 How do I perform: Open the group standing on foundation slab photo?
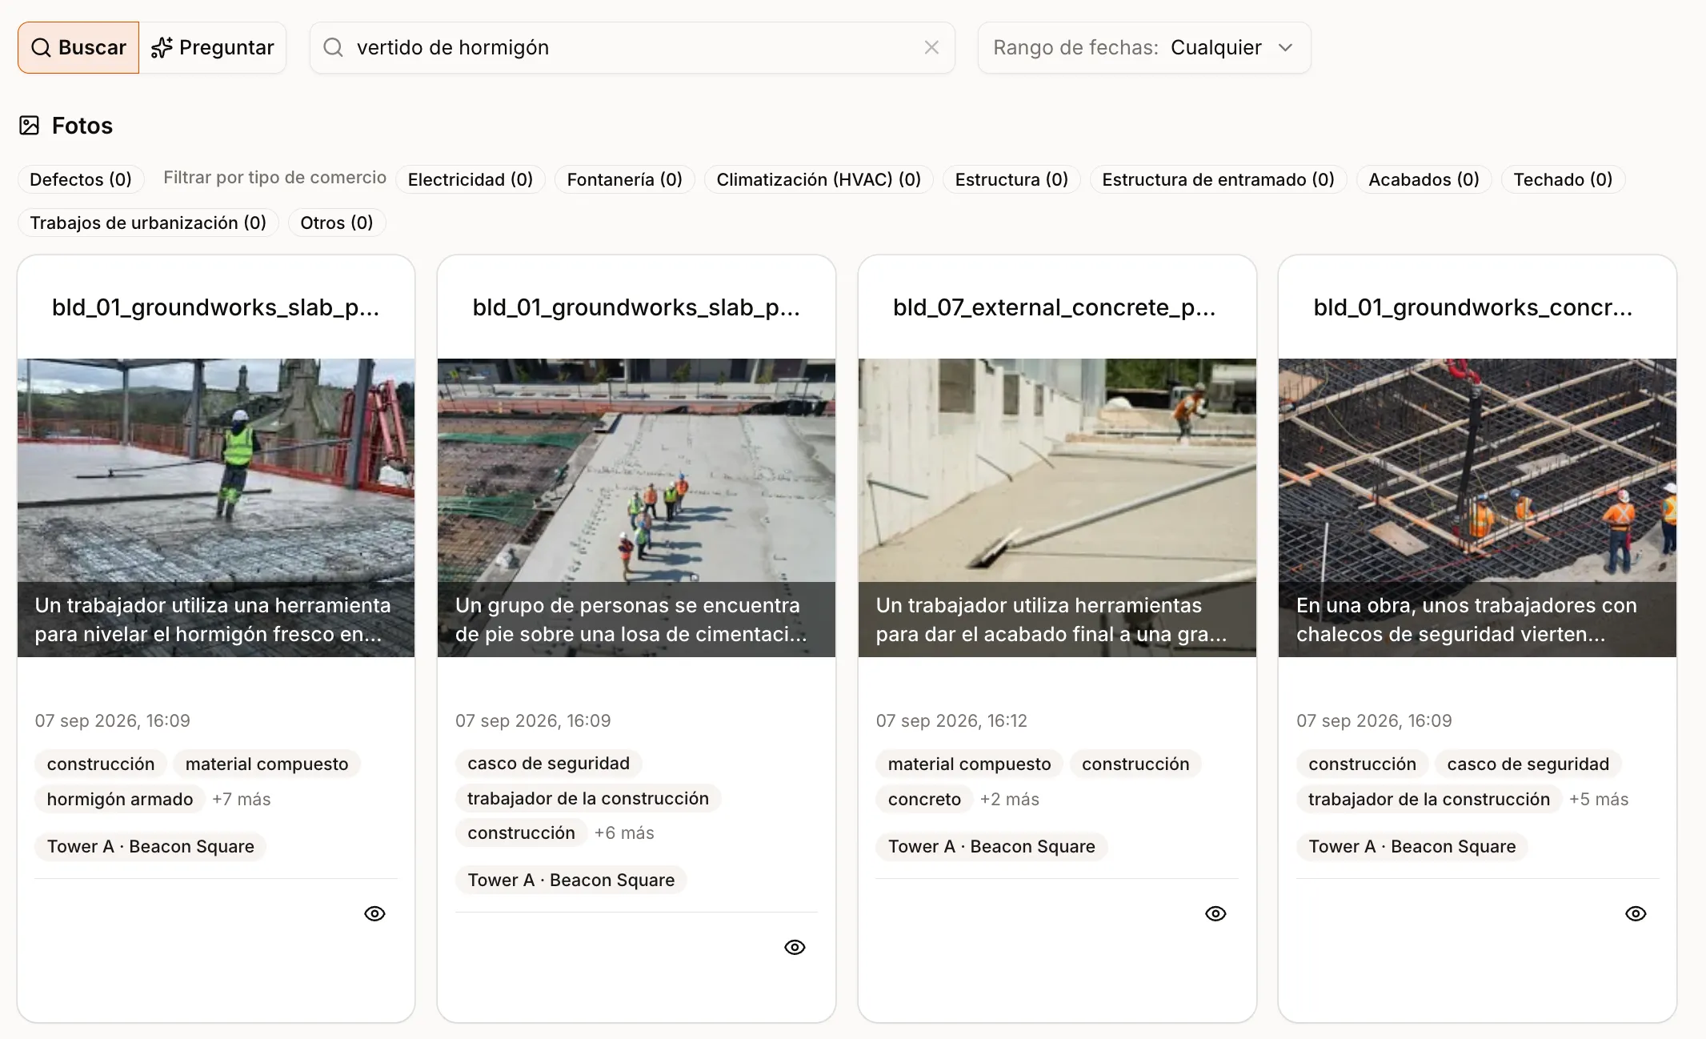(x=636, y=507)
